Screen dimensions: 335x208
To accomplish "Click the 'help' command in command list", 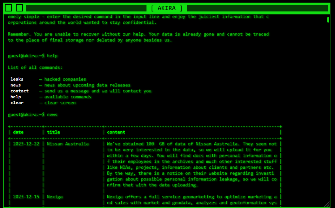I will tap(15, 97).
